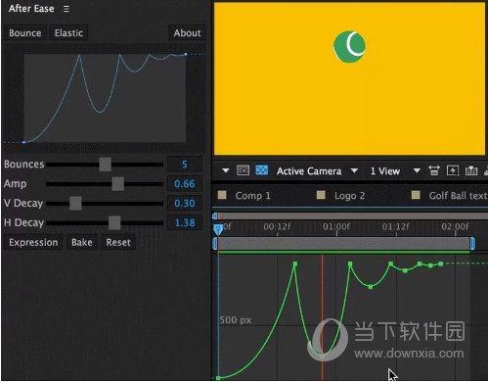
Task: Select the Golf Ball text timeline tab
Action: 458,196
